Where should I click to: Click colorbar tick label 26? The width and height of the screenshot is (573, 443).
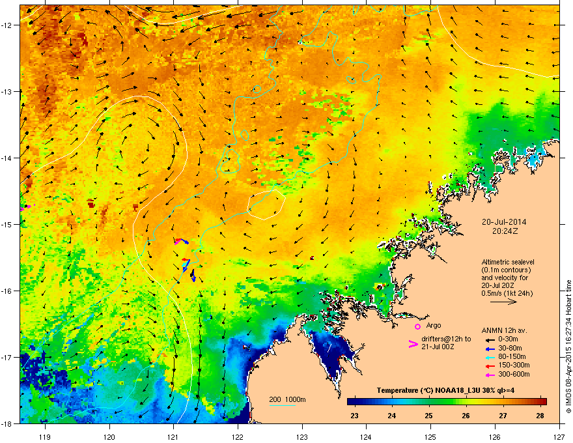coord(466,416)
